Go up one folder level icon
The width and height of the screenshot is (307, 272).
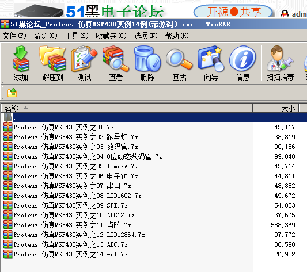click(12, 93)
